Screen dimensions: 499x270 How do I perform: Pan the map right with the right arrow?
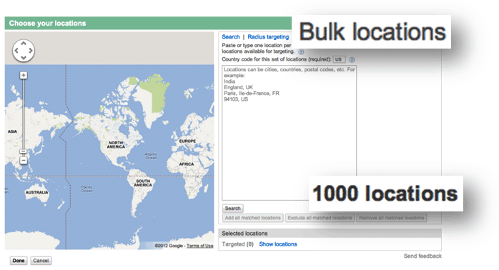31,51
